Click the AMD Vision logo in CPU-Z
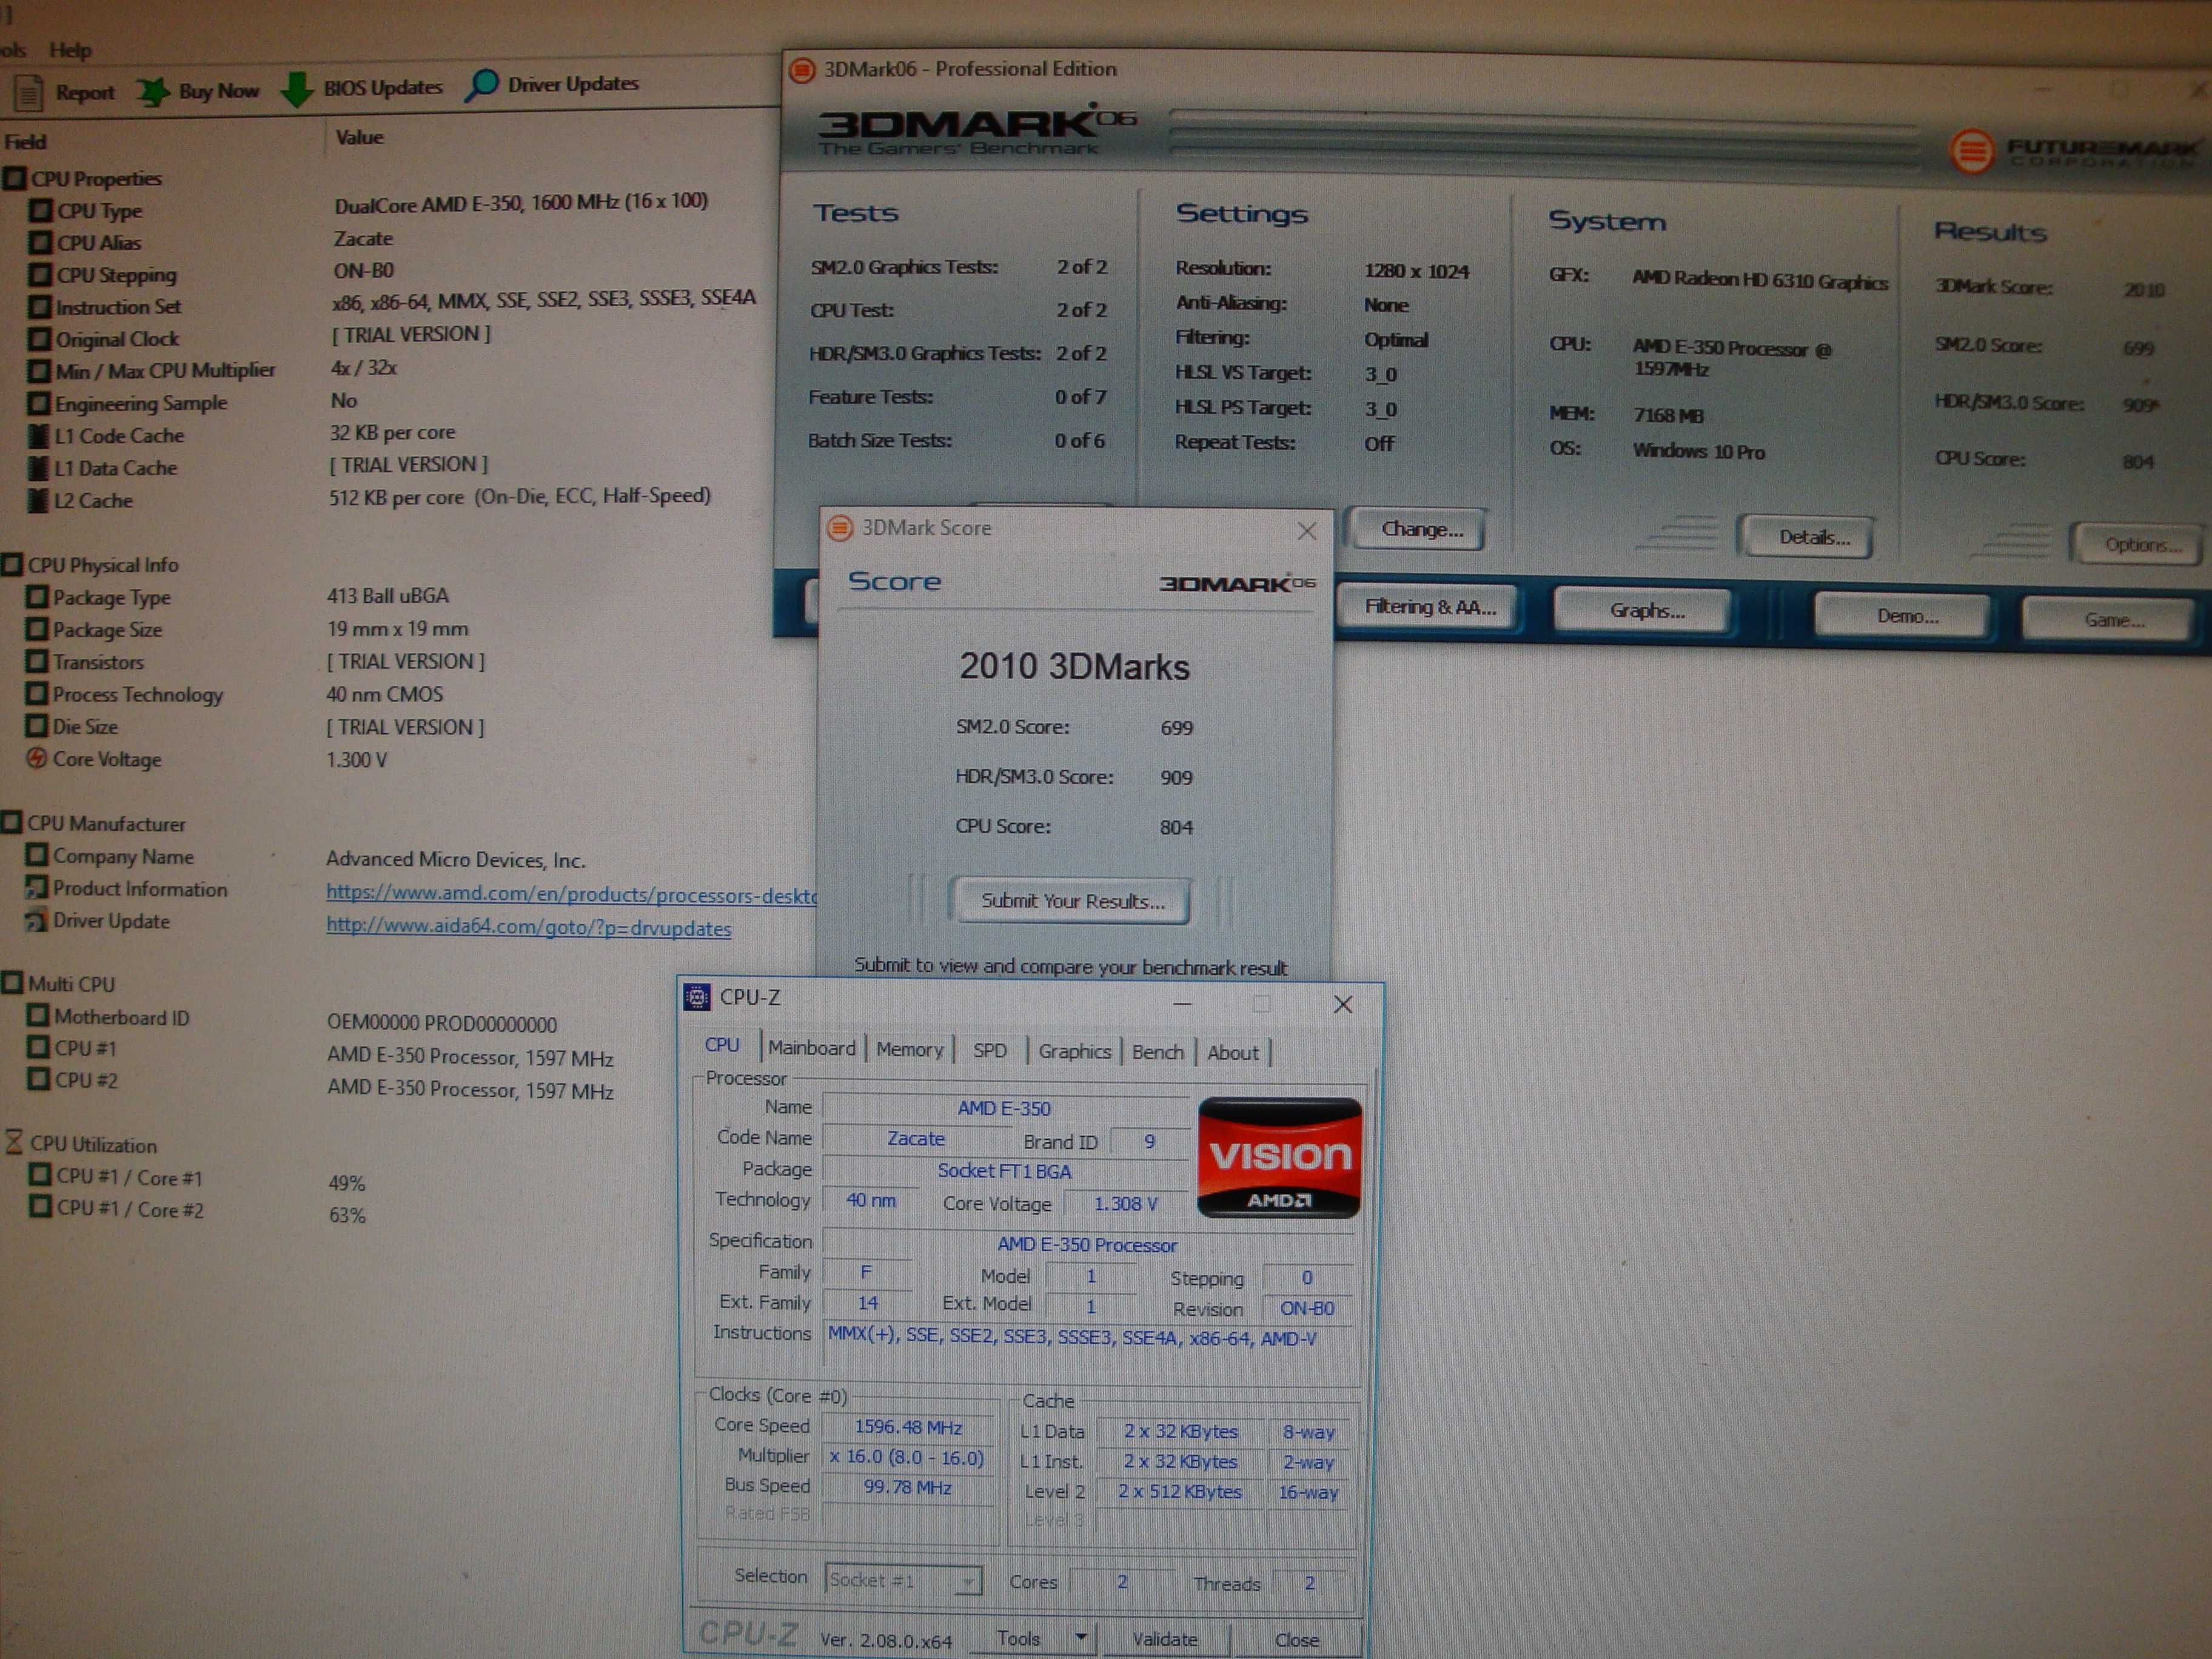 click(x=1279, y=1157)
